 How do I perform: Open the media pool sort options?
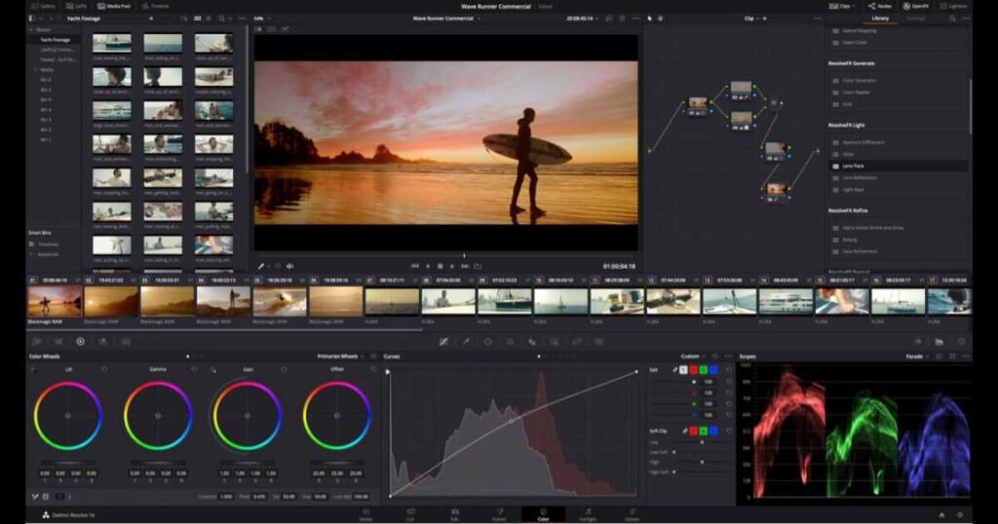tap(184, 19)
